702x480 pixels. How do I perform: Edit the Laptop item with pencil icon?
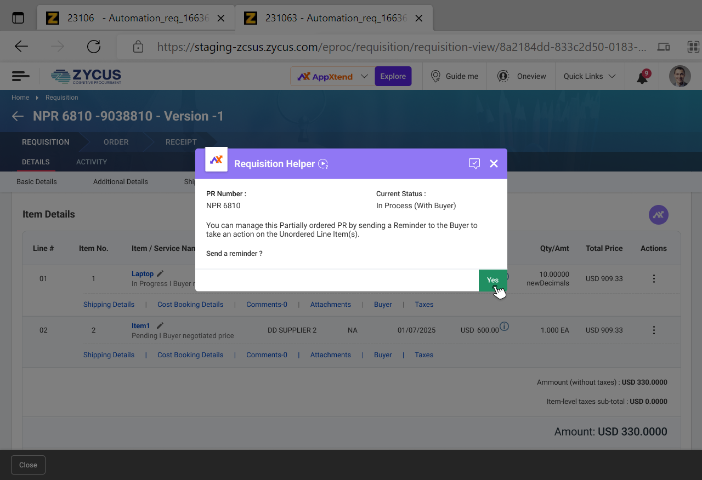click(160, 273)
